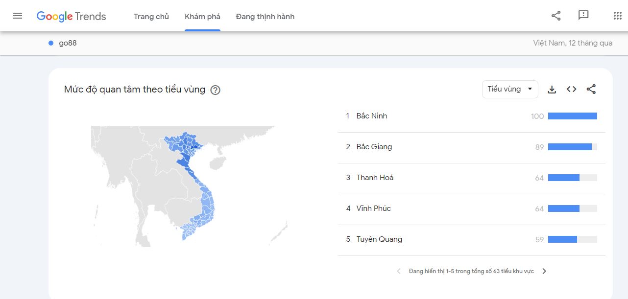Viewport: 628px width, 299px height.
Task: Share the subregion interest chart
Action: click(591, 89)
